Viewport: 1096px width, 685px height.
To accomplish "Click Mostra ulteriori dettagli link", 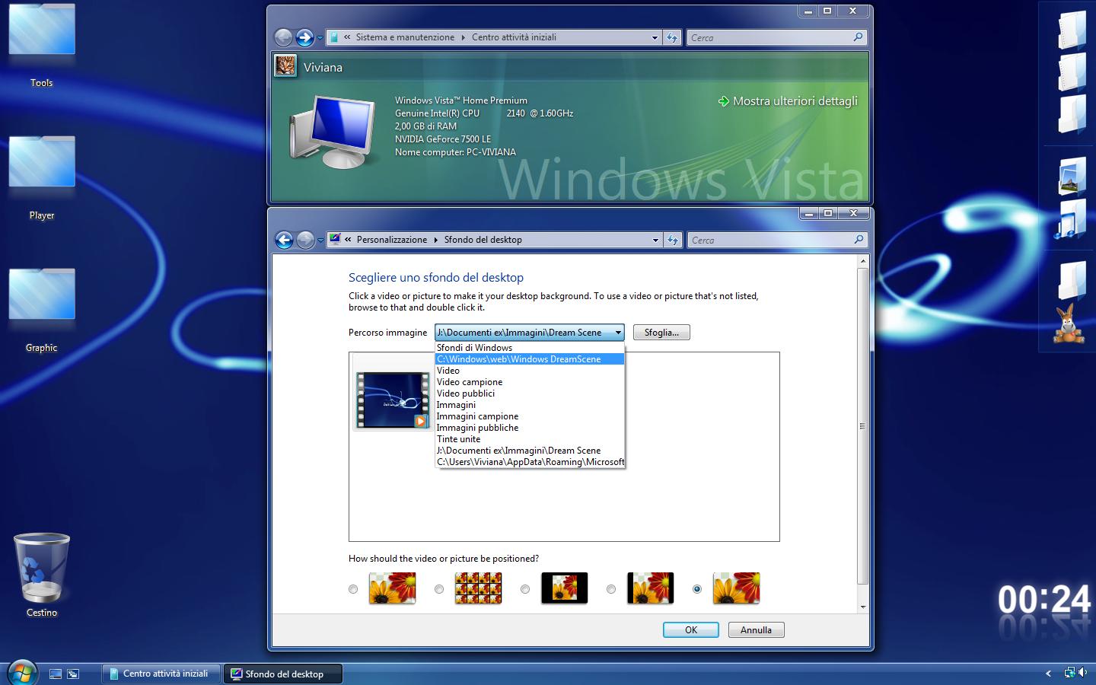I will (x=794, y=100).
